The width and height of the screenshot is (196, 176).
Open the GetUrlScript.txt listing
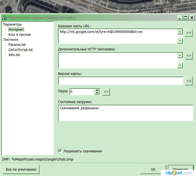coord(21,50)
